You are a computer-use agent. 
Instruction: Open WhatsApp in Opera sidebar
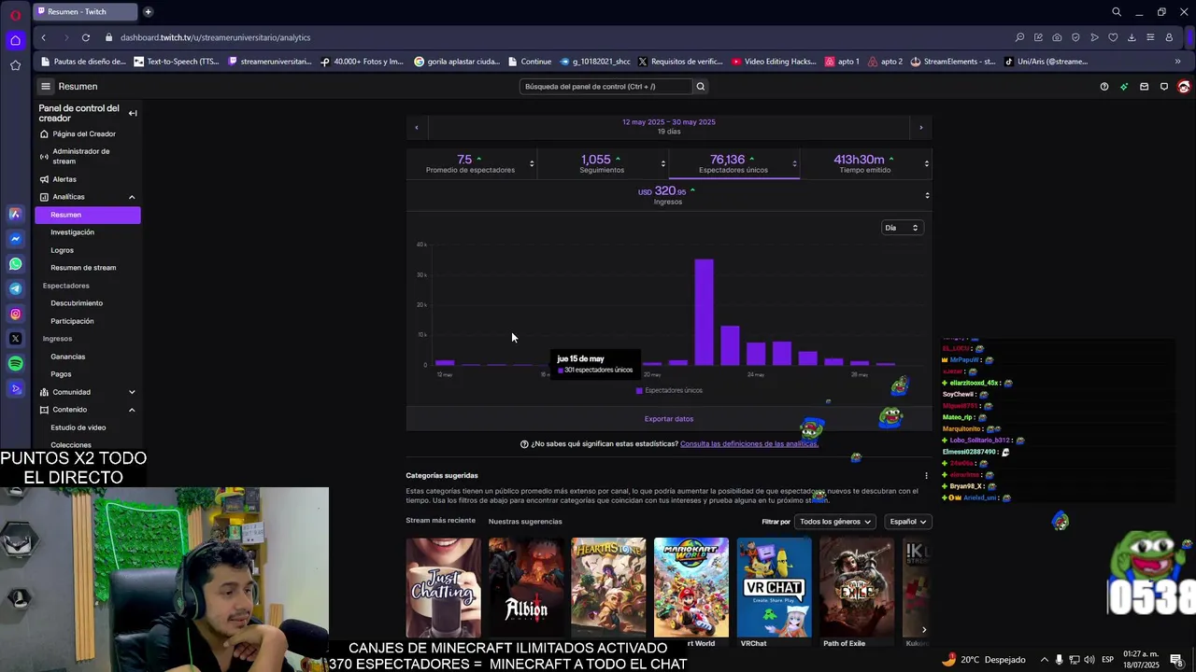tap(15, 264)
